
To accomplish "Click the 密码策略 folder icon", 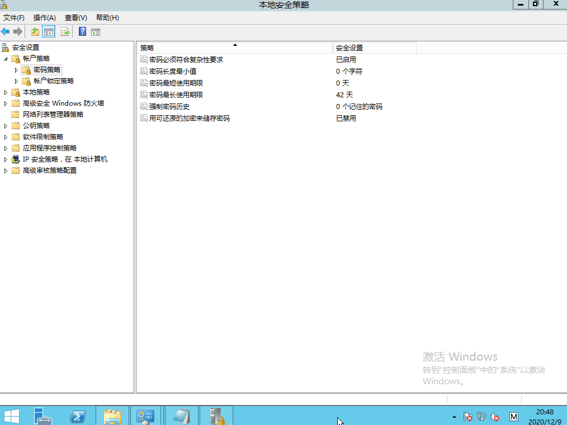I will [x=26, y=69].
